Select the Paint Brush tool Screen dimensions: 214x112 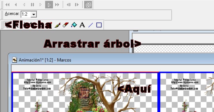pos(57,25)
